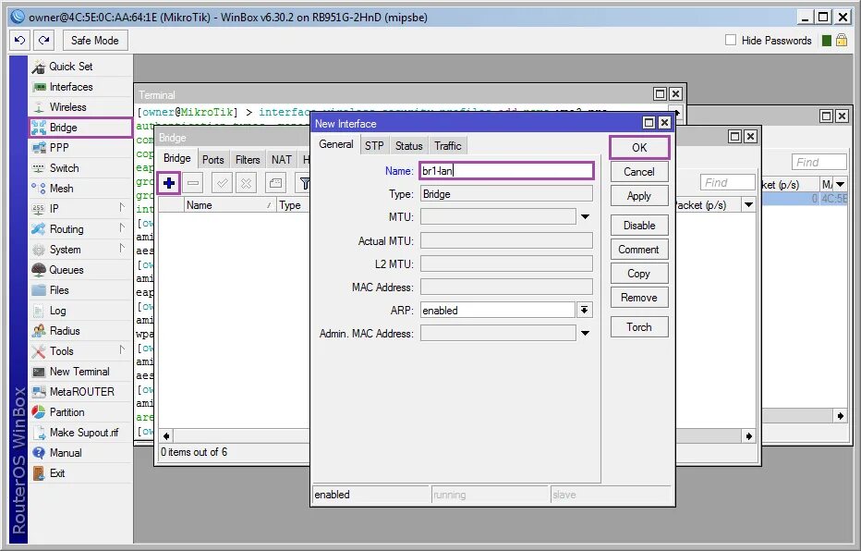Click the Name input field with br1-lan
This screenshot has height=551, width=861.
coord(506,171)
